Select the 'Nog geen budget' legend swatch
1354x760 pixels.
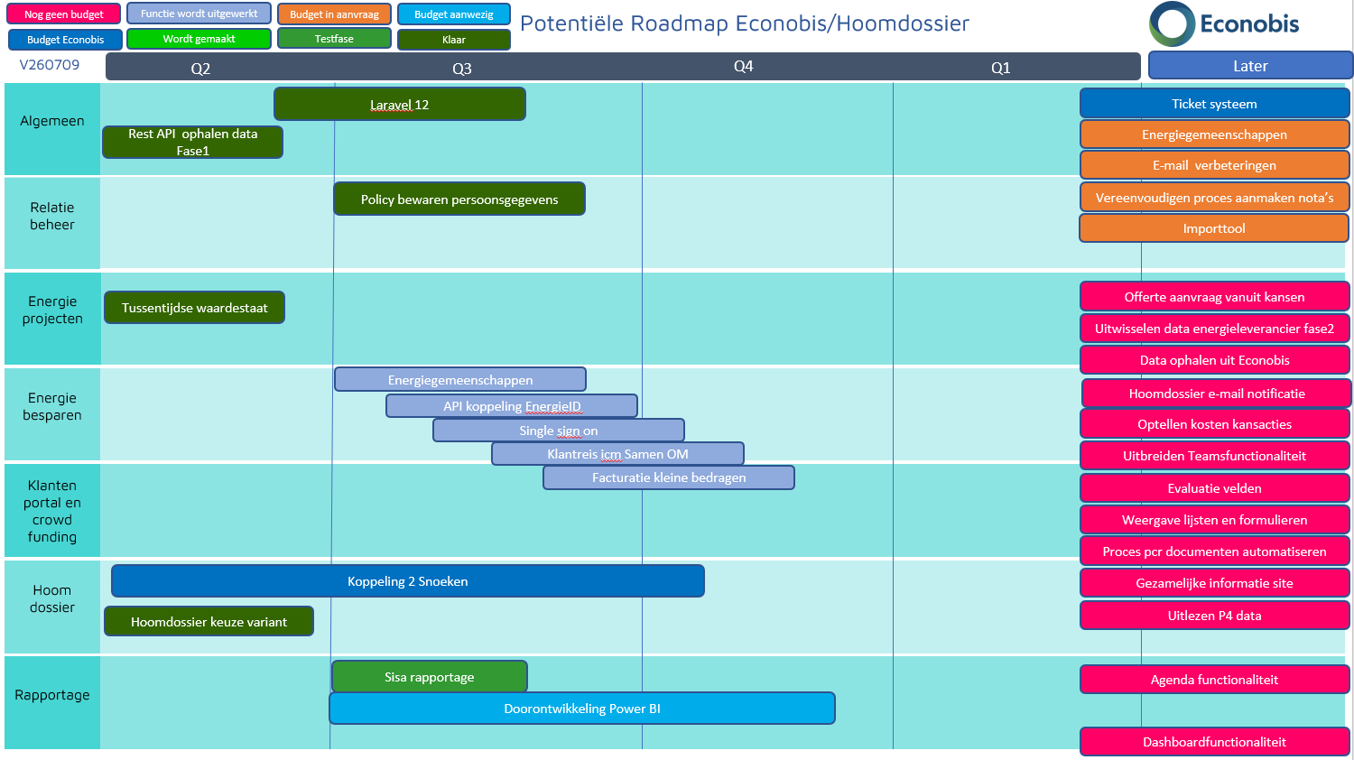click(64, 14)
